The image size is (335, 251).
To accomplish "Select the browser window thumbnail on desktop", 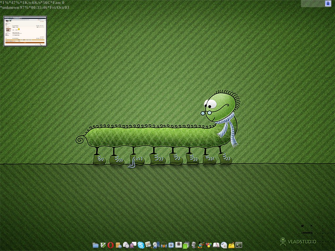I will pos(25,31).
